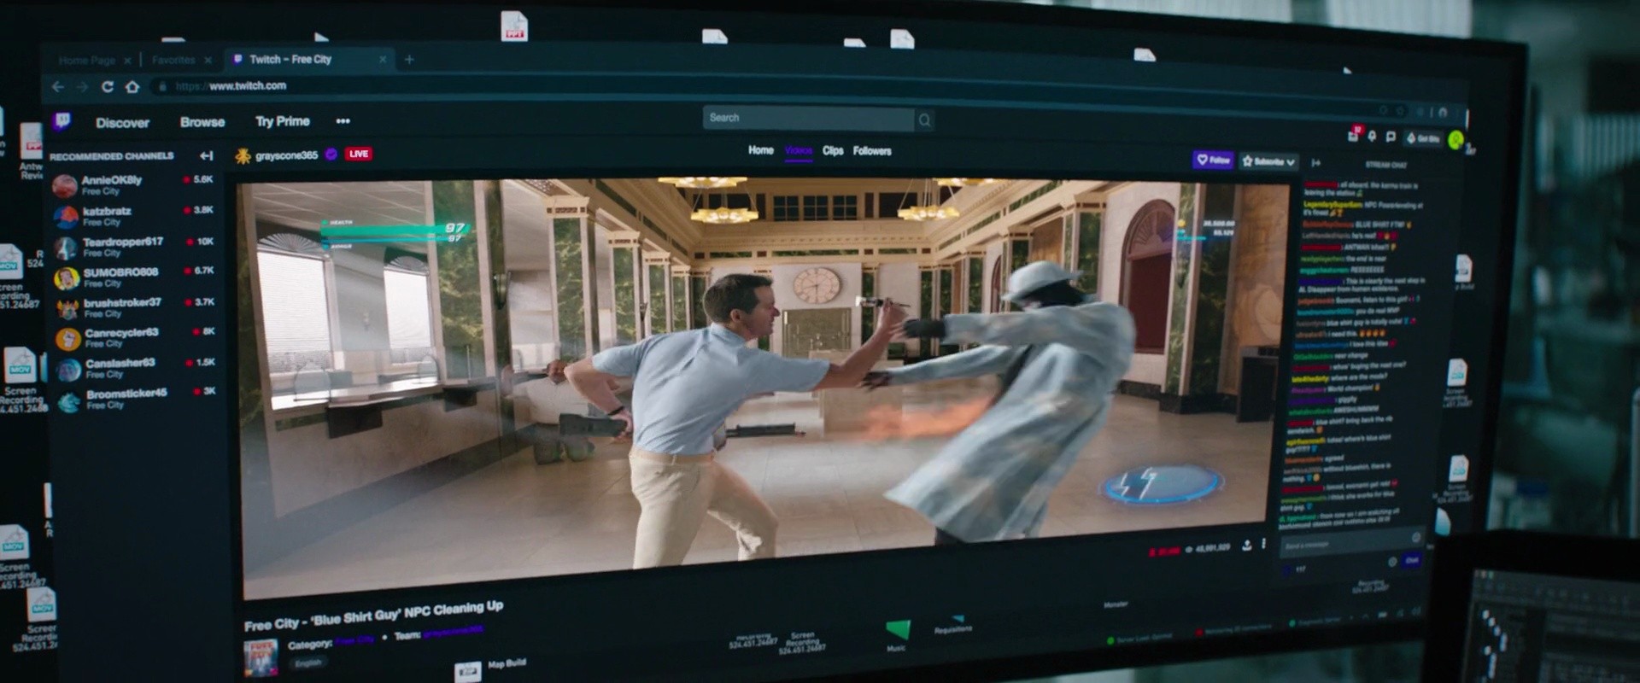Click the verified badge beside grayscone365
The width and height of the screenshot is (1640, 683).
pyautogui.click(x=331, y=155)
